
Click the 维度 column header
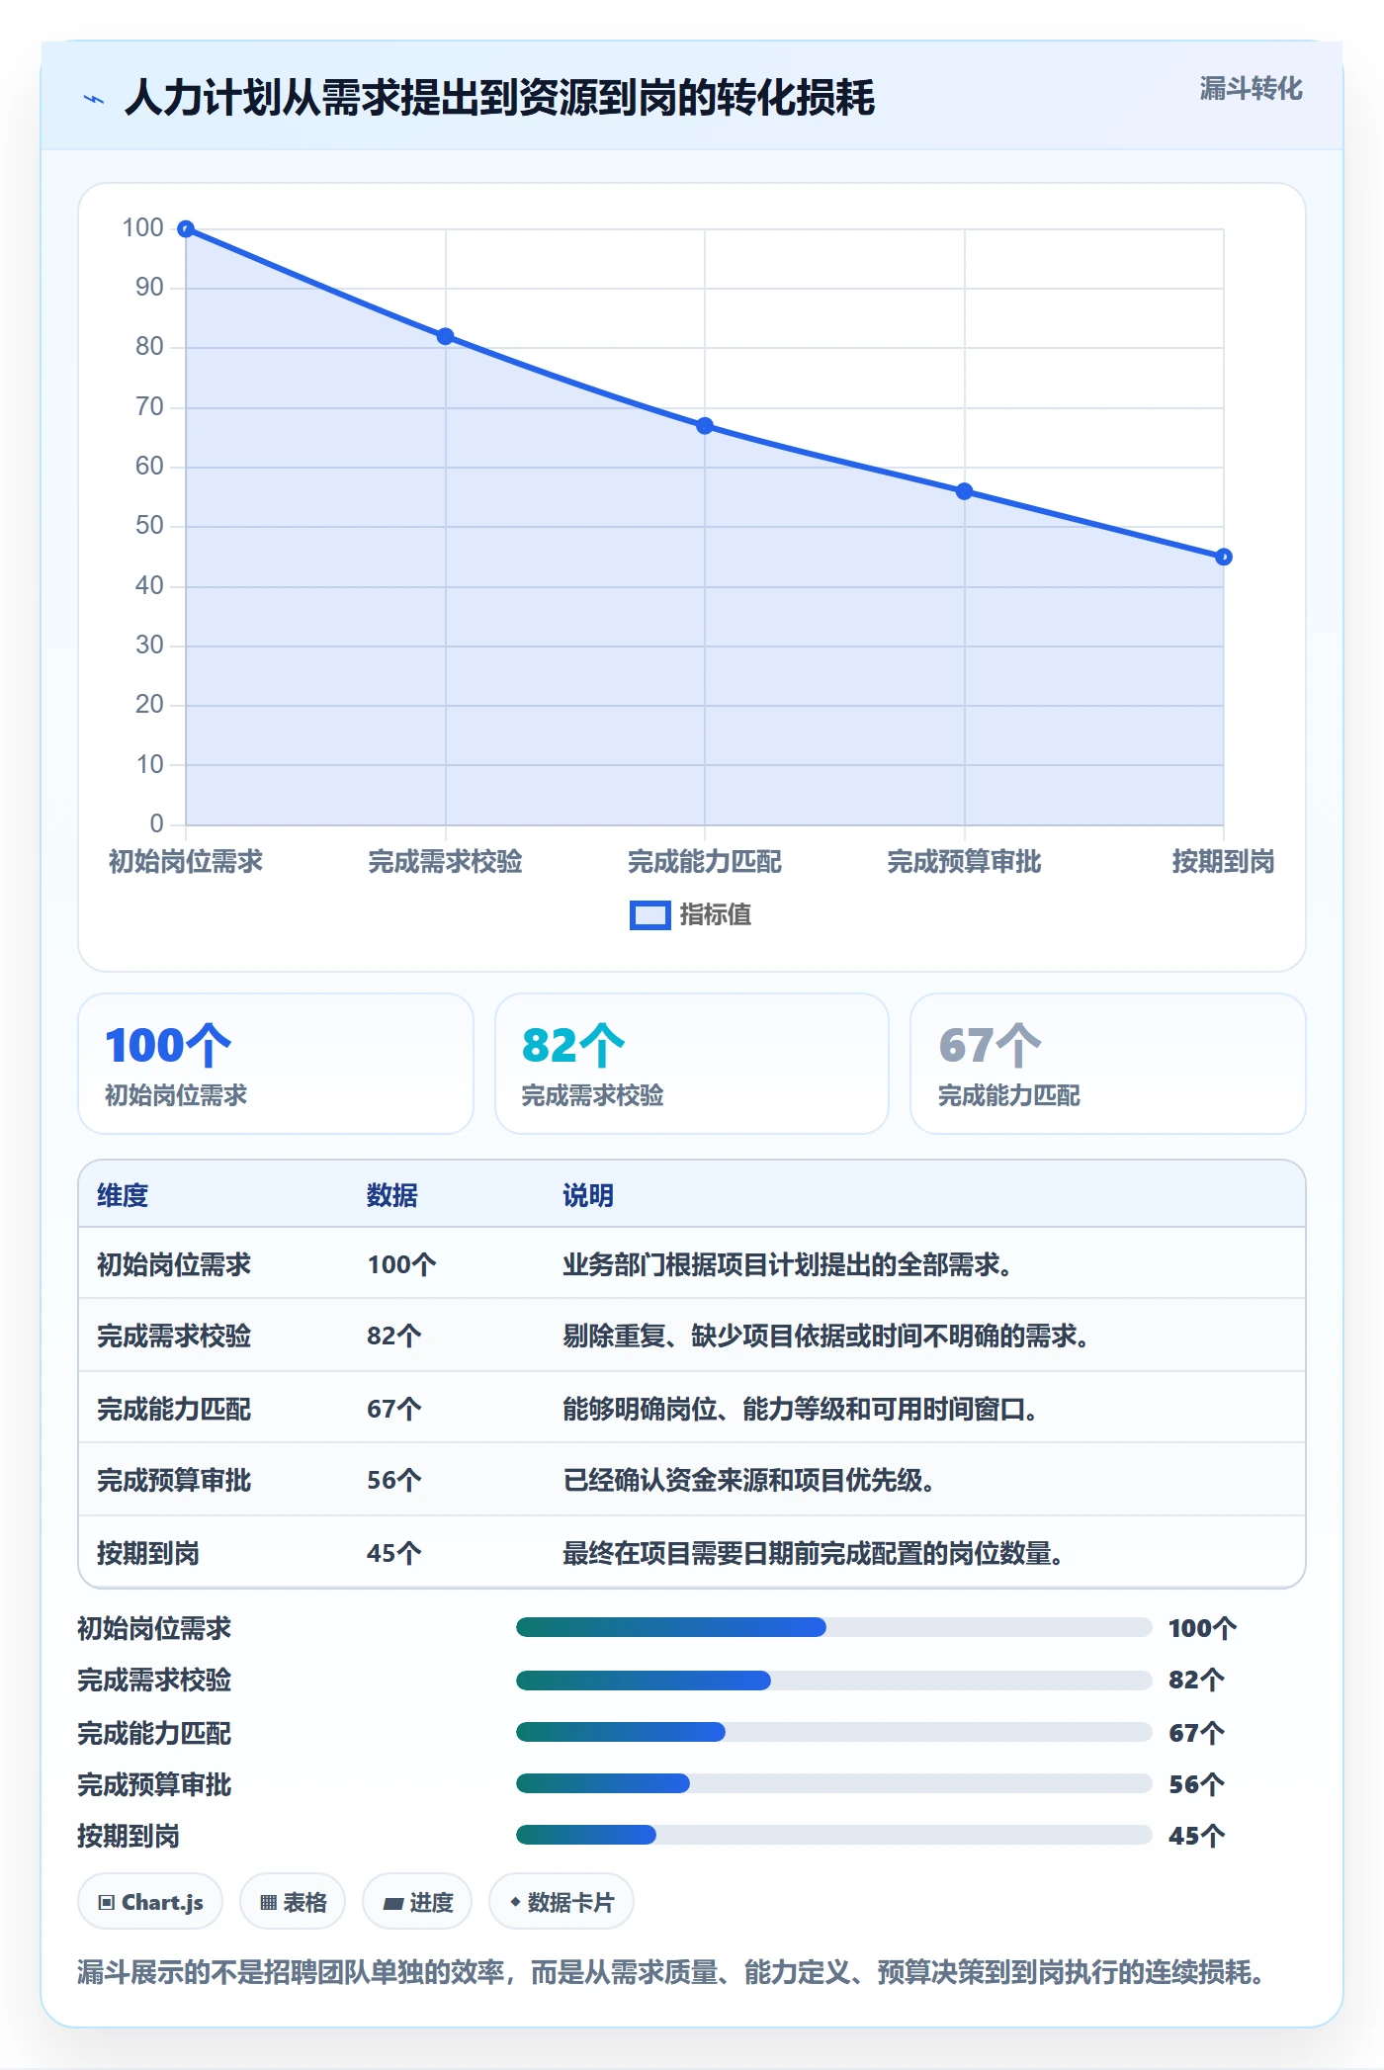pos(123,1195)
